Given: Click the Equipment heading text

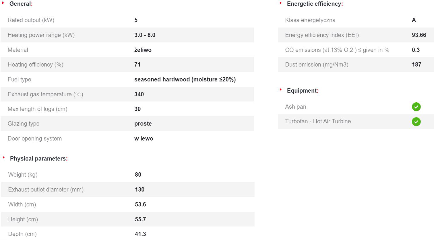Looking at the screenshot, I should (303, 91).
